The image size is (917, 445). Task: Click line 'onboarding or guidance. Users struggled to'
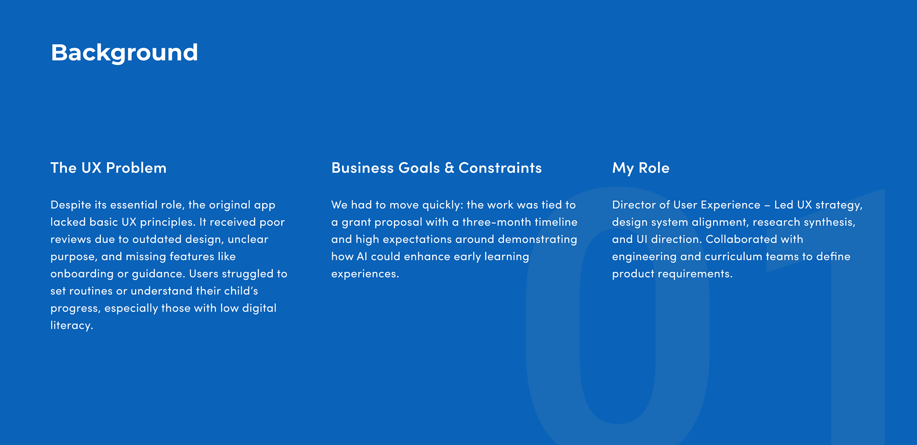pyautogui.click(x=169, y=274)
